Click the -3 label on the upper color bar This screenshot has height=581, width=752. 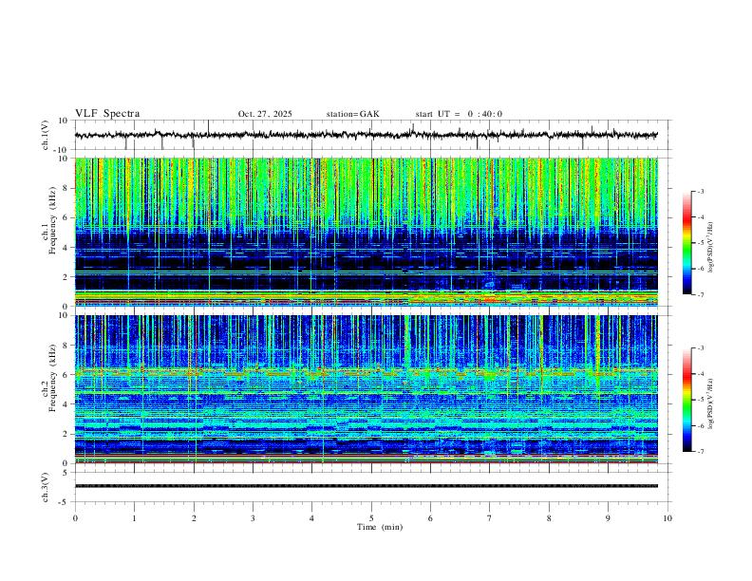pos(700,191)
